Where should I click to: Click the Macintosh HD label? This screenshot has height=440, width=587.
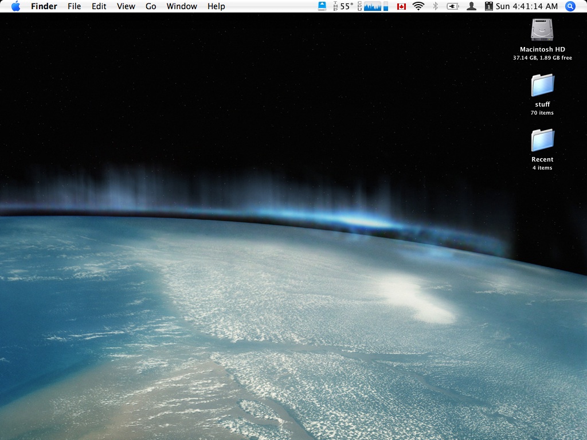click(x=542, y=49)
